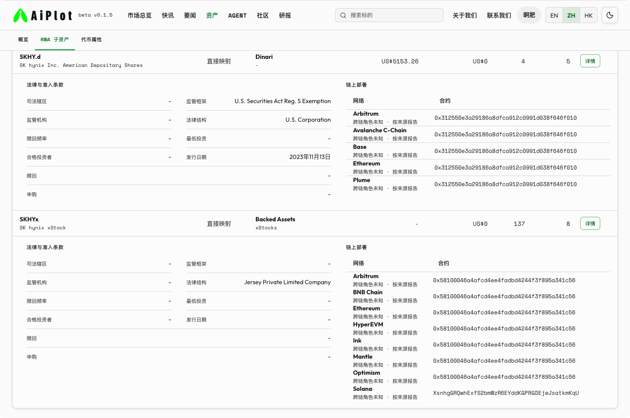Click the AiPlot logo icon
630x418 pixels.
click(20, 15)
